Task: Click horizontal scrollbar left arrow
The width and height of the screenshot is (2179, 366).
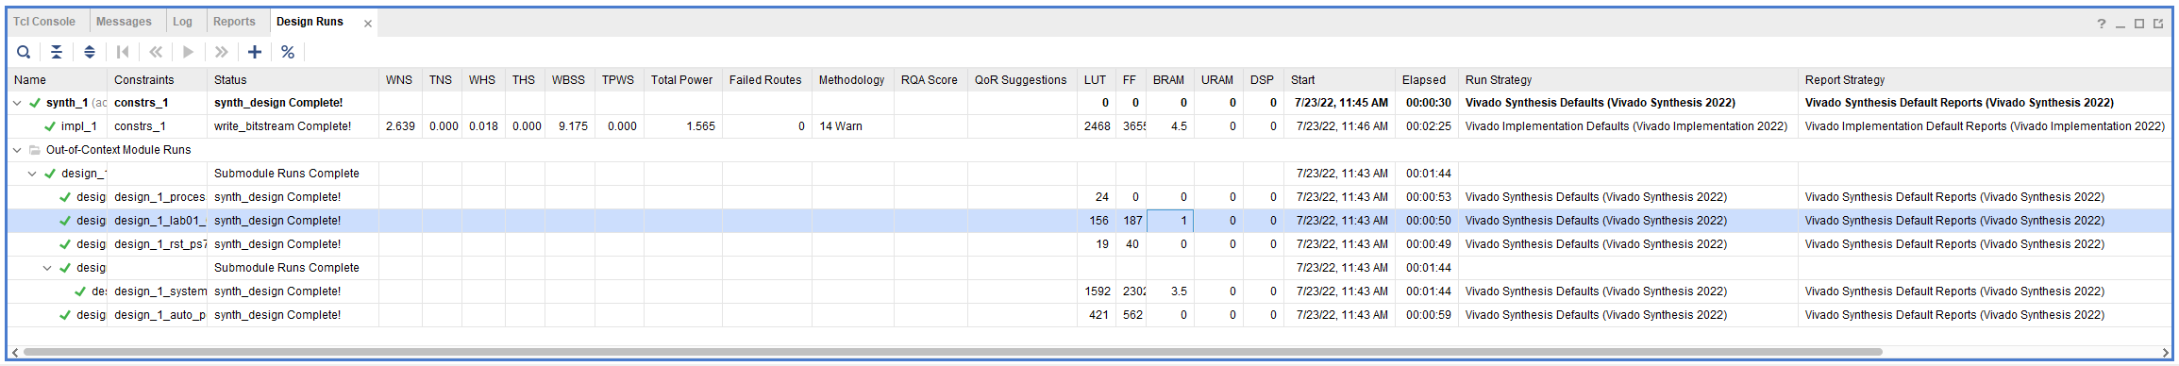Action: coord(15,353)
